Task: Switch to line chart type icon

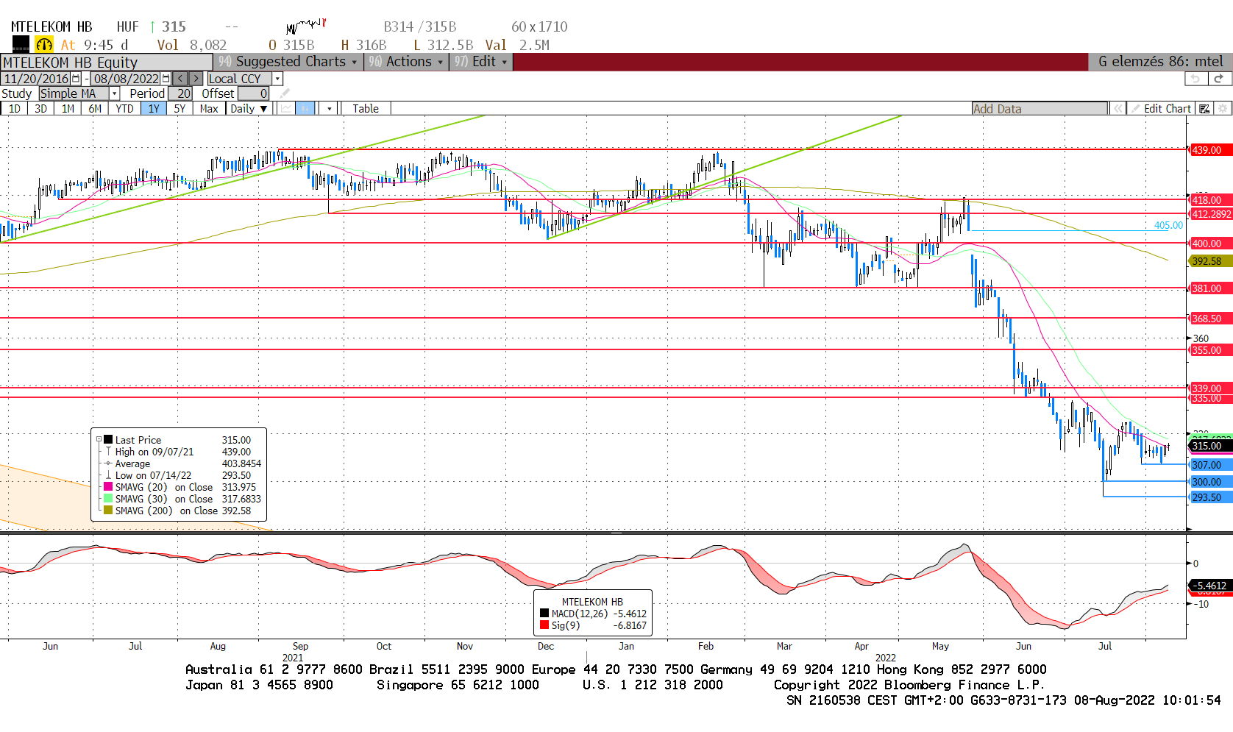Action: coord(286,109)
